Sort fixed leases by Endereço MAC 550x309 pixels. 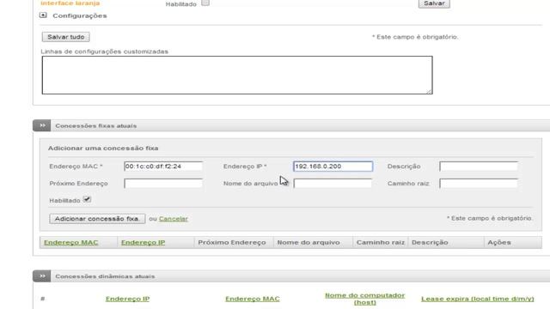coord(70,242)
